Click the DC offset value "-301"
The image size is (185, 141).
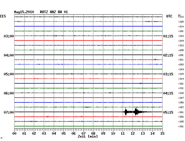[x=181, y=60]
